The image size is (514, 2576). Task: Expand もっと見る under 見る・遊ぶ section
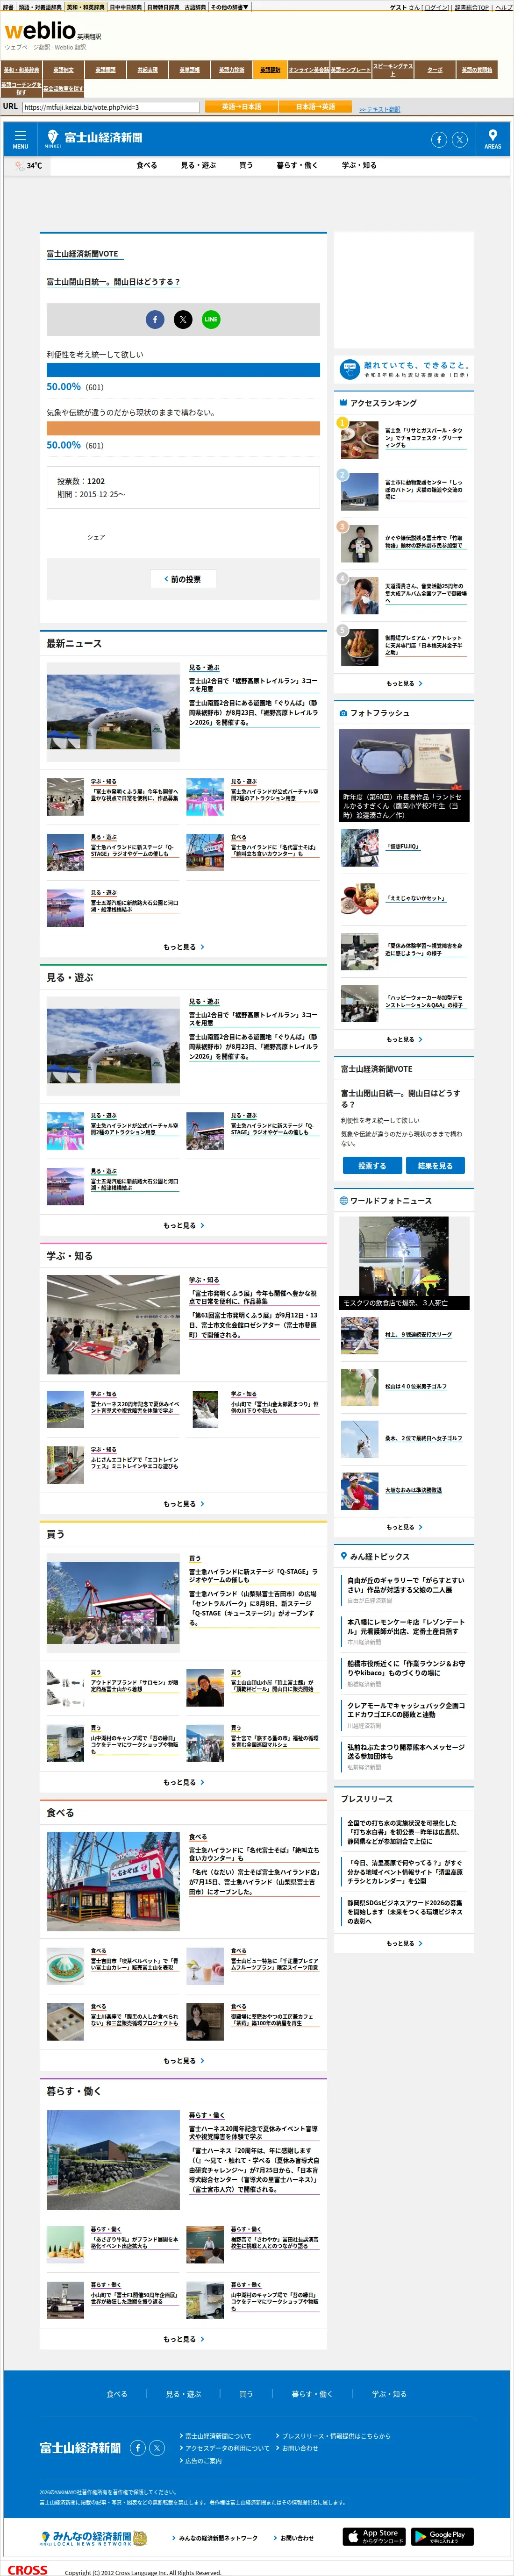pyautogui.click(x=183, y=1226)
